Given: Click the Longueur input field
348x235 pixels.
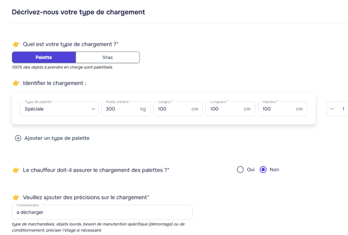Looking at the screenshot, I should click(x=225, y=109).
